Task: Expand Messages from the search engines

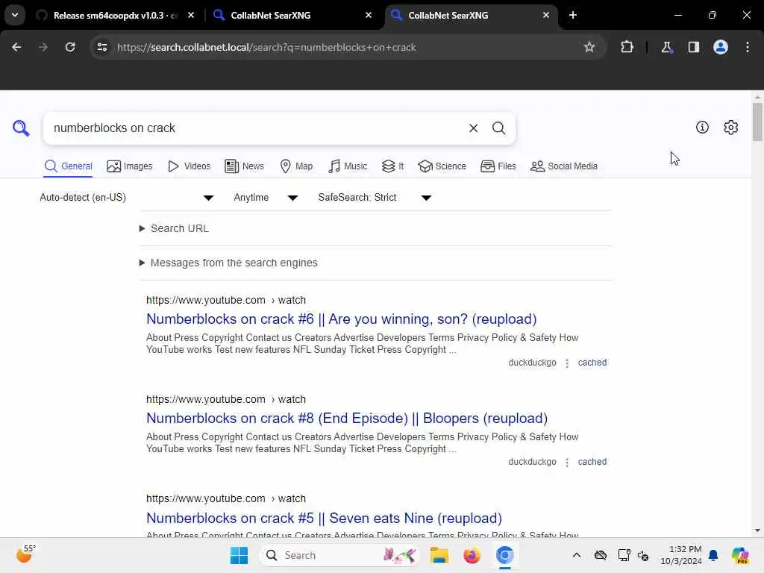Action: [x=228, y=263]
